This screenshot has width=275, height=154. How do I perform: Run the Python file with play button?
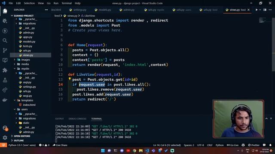[257, 10]
